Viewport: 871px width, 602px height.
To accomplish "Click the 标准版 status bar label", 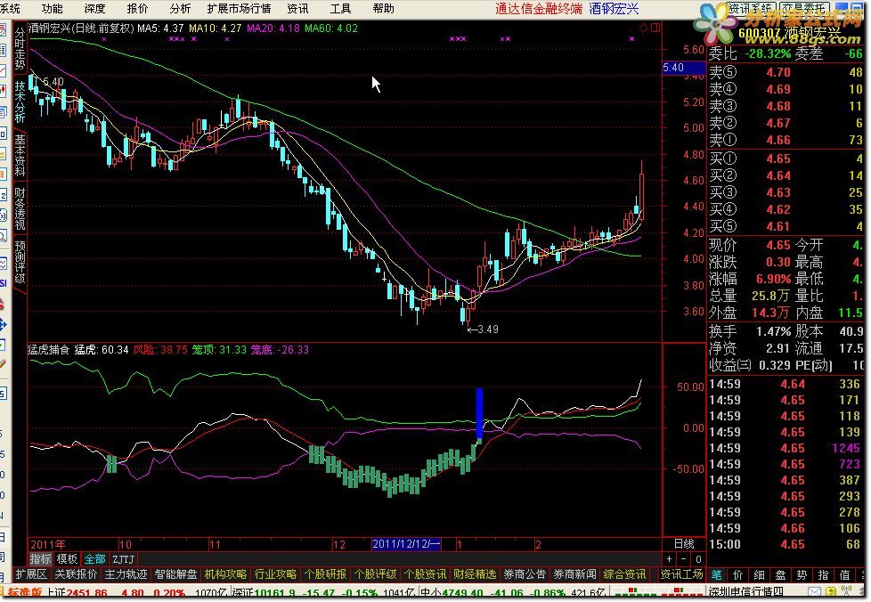I will coord(26,593).
